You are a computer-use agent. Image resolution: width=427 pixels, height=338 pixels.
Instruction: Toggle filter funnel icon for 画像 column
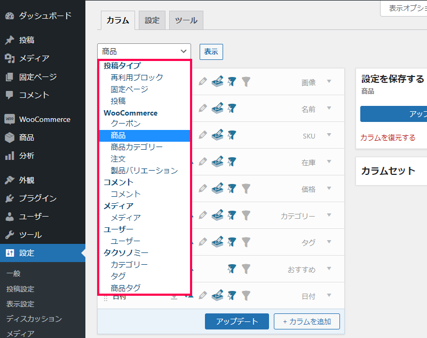(246, 82)
